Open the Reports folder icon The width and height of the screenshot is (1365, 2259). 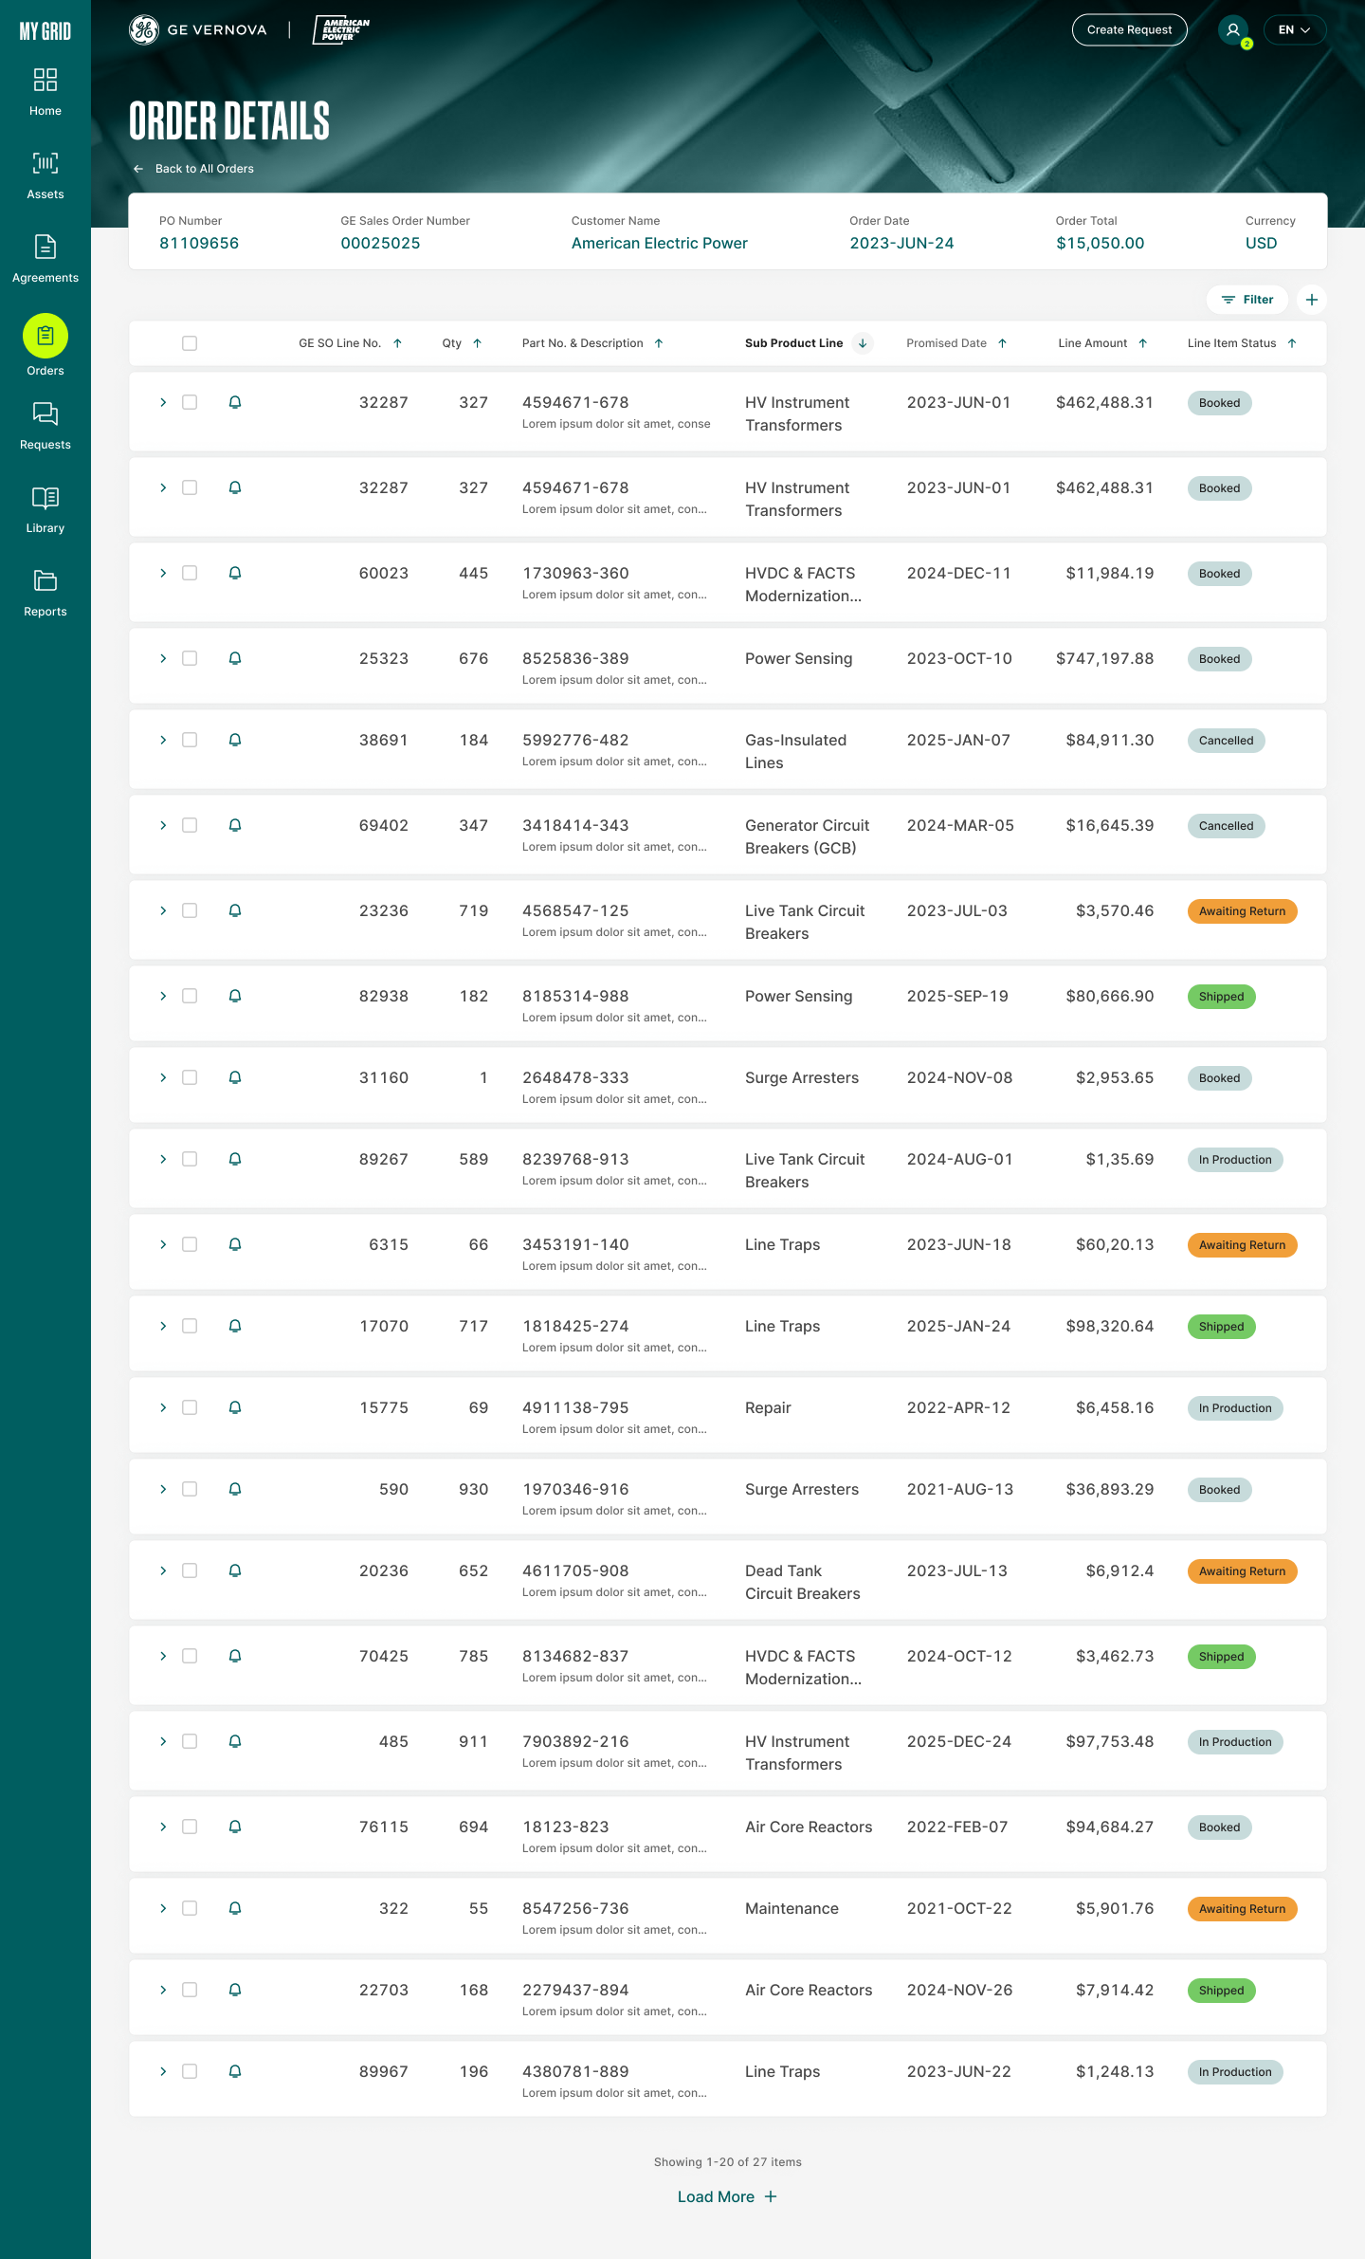tap(45, 580)
